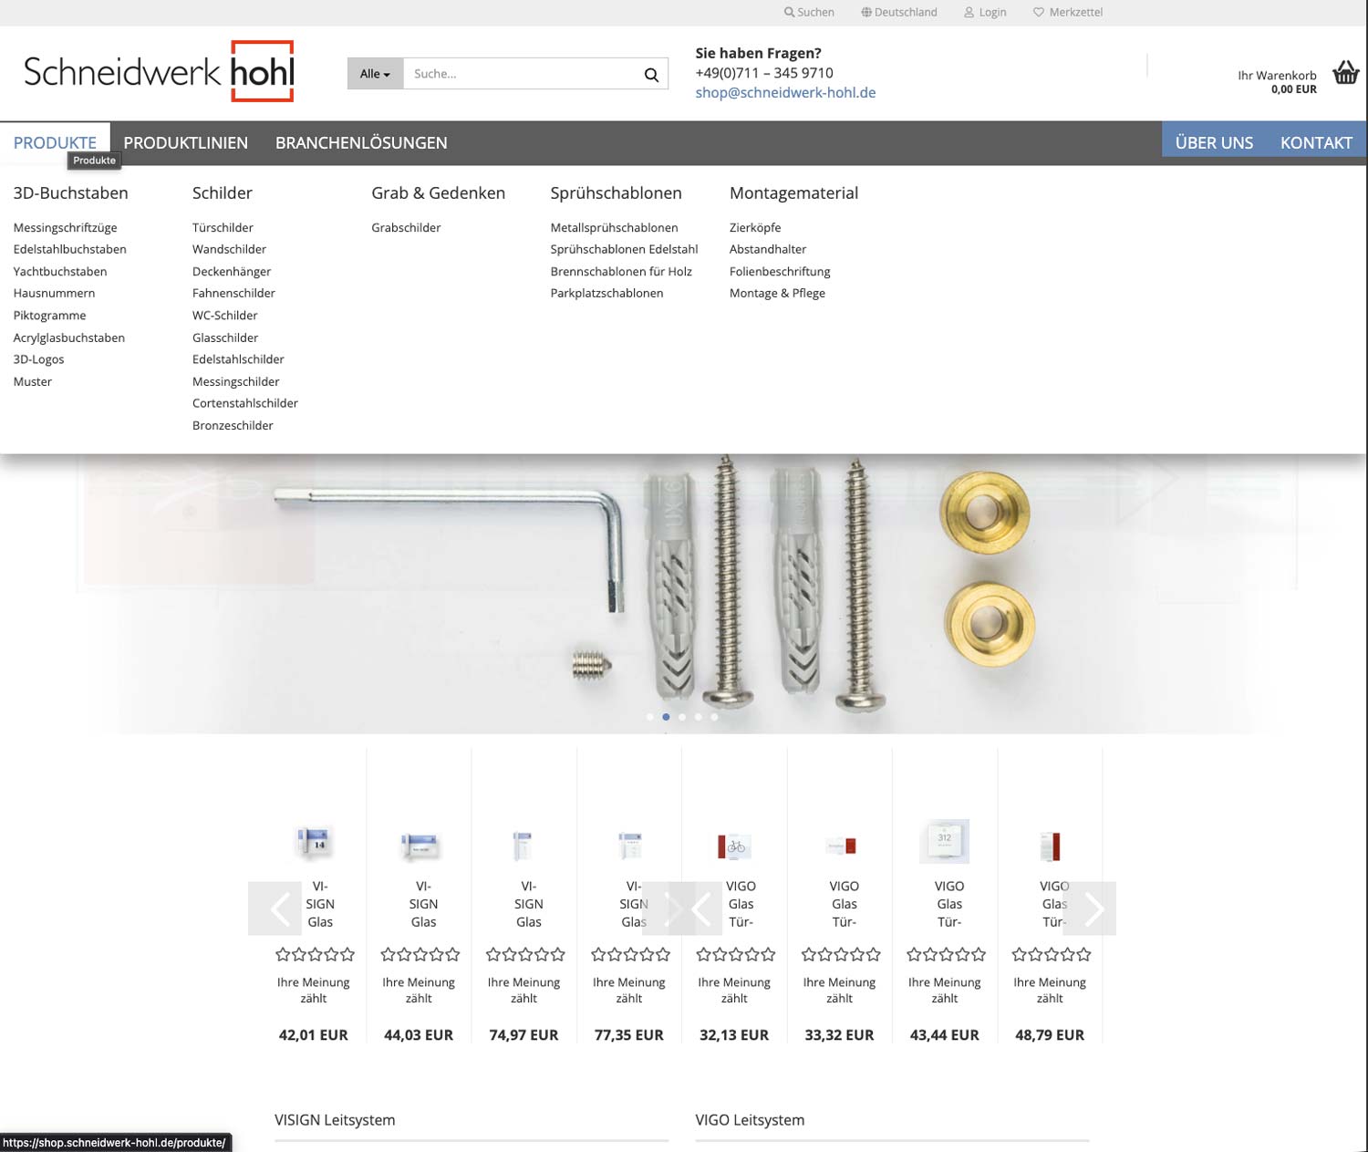Open the PRODUKTE menu
This screenshot has width=1368, height=1152.
coord(55,142)
